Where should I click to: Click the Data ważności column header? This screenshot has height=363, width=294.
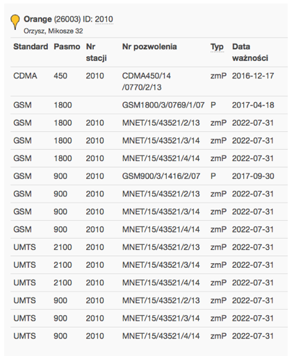point(250,52)
